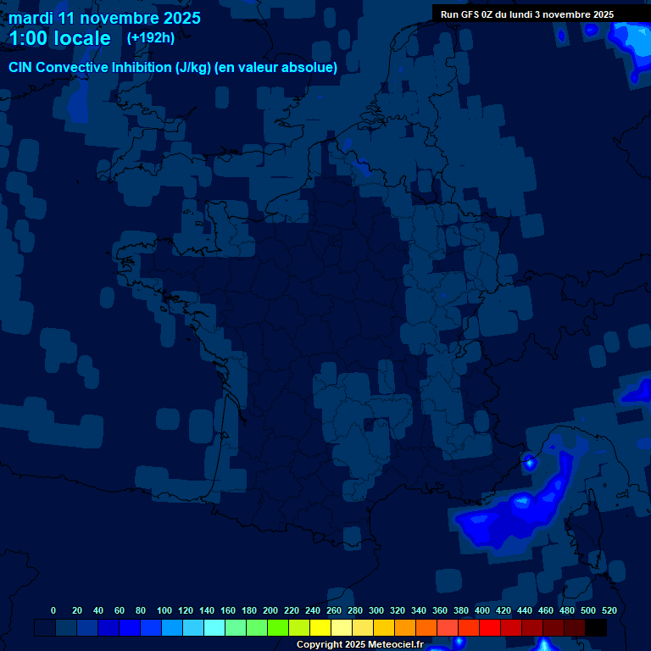Click the orange legend swatch between 320 and 340
Screen dimensions: 651x651
(x=405, y=627)
